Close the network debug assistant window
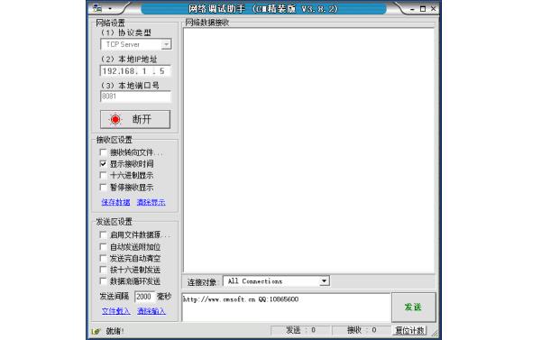The image size is (541, 340). pos(434,9)
